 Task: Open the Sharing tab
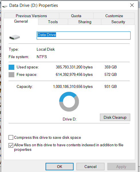click(x=84, y=22)
